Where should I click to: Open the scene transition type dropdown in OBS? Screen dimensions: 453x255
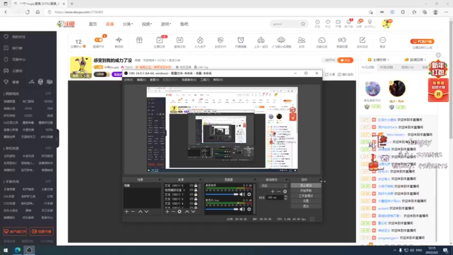click(x=273, y=186)
